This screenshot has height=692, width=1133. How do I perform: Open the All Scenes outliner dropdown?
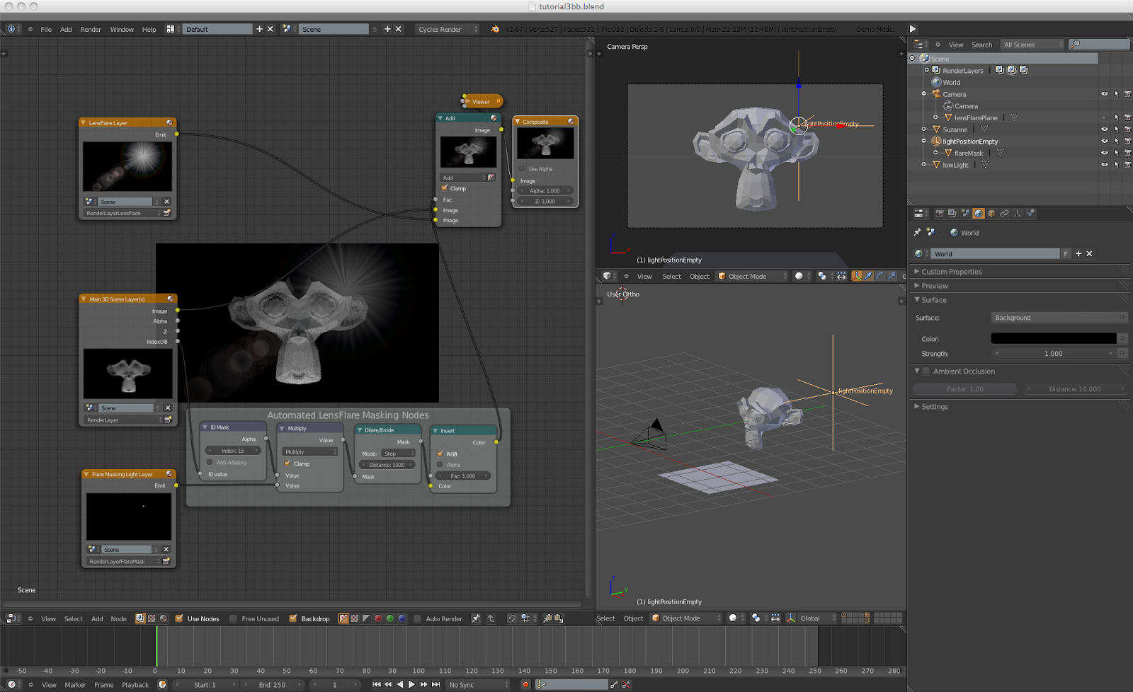pyautogui.click(x=1032, y=45)
